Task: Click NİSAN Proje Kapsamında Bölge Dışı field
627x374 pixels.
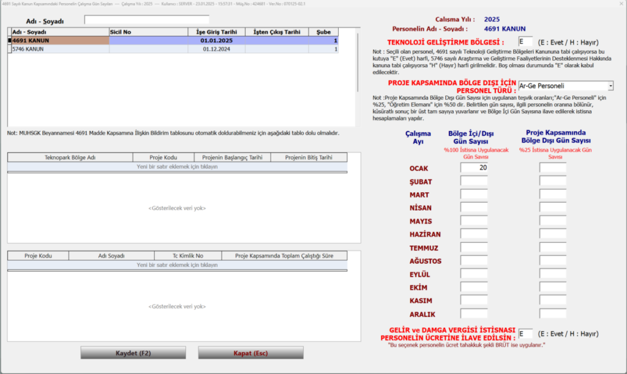Action: [x=553, y=208]
